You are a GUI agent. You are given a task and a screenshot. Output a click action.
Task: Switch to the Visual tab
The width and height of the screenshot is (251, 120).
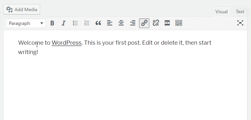221,12
